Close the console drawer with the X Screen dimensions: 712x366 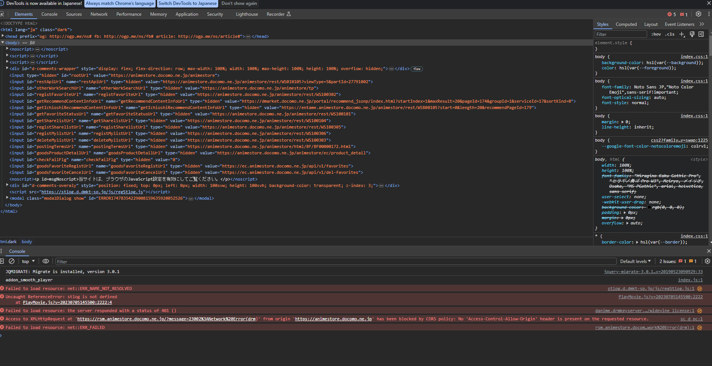(709, 251)
